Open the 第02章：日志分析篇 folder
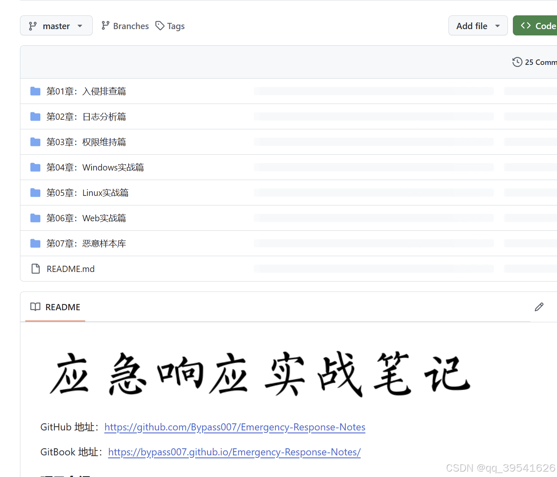 86,116
